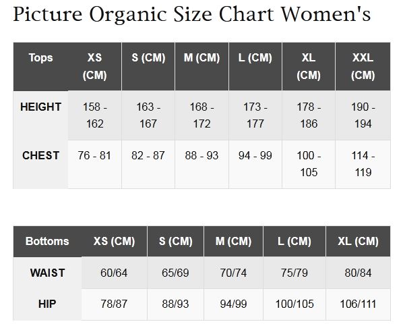Viewport: 403px width, 324px height.
Task: Click the HIP row label
Action: coord(47,304)
